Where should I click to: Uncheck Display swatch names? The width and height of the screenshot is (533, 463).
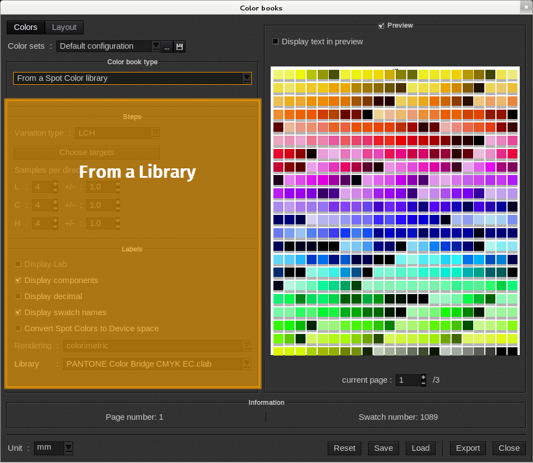coord(18,312)
